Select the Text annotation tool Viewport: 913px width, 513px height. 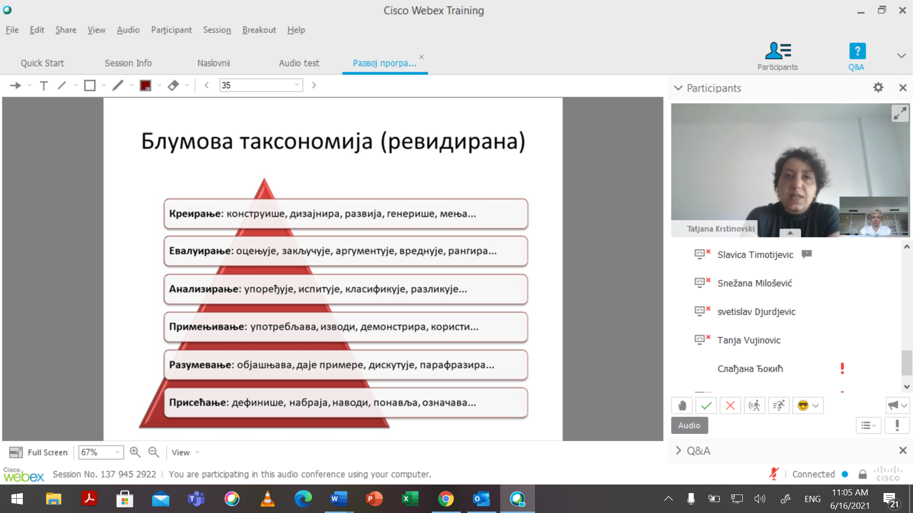click(x=44, y=85)
